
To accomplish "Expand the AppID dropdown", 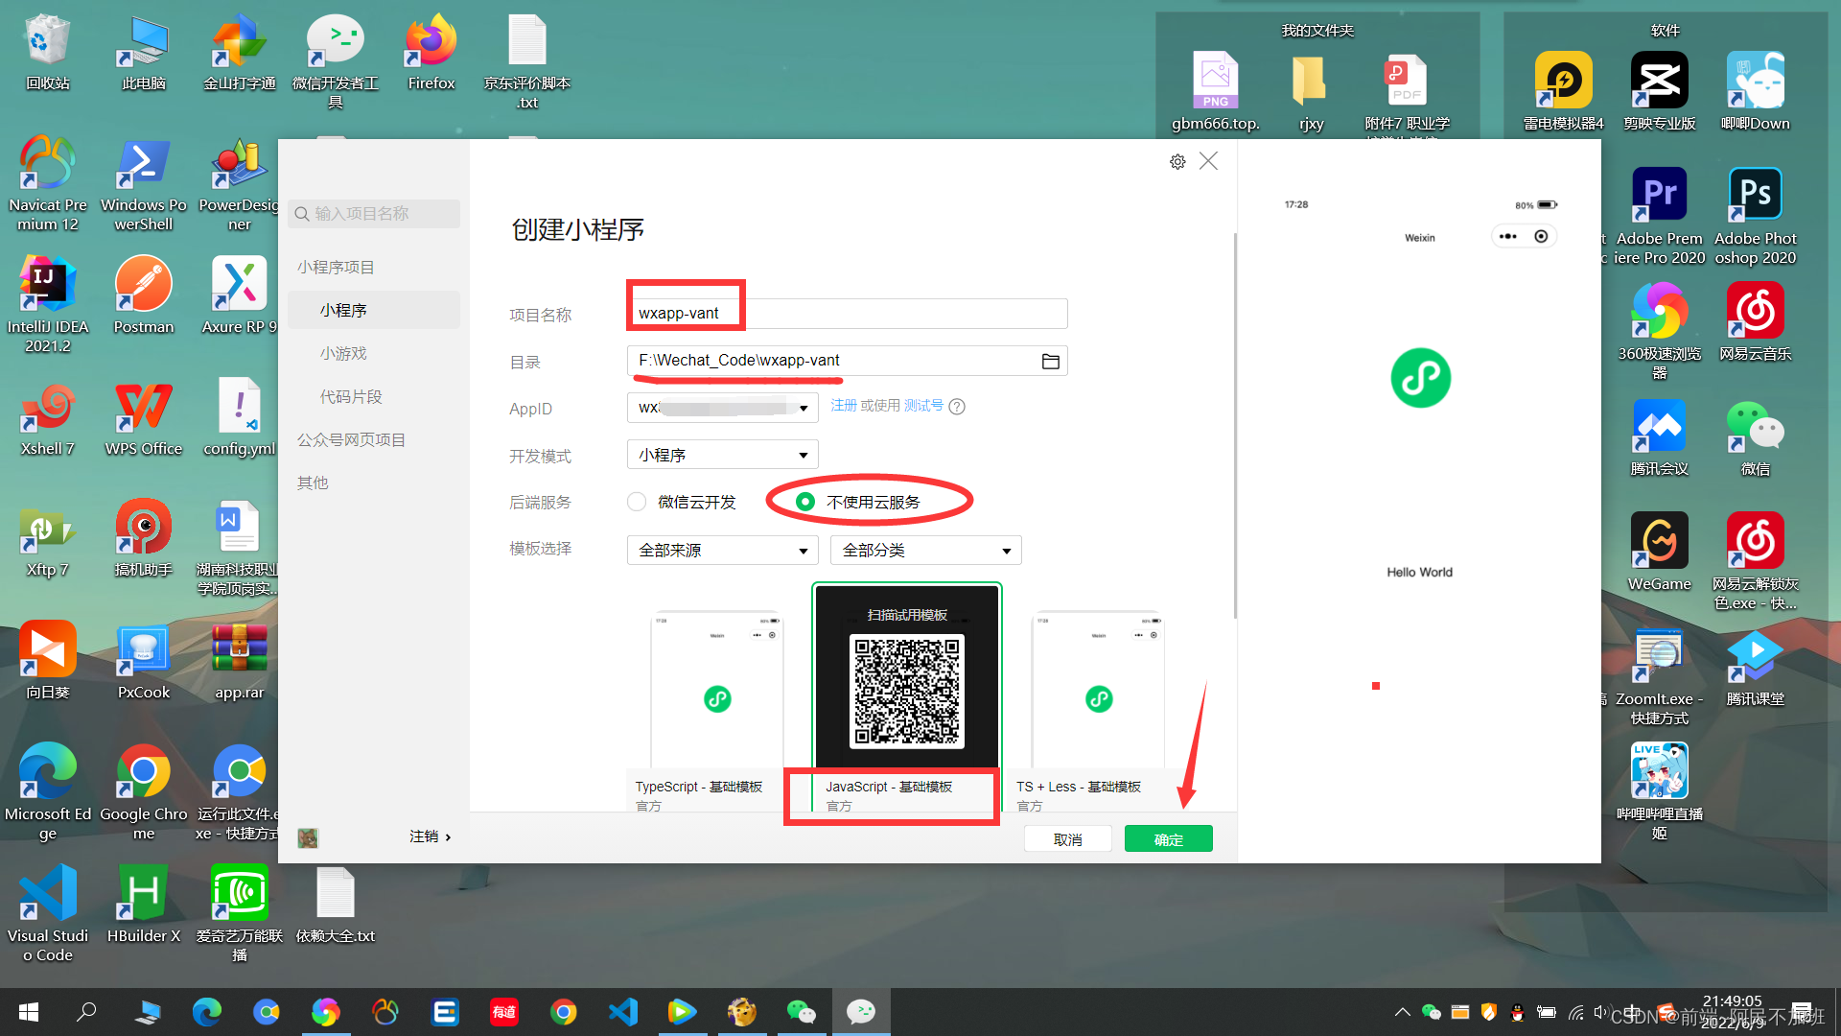I will 804,408.
